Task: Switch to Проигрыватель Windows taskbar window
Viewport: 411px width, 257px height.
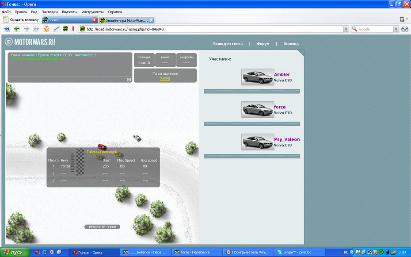Action: 248,252
